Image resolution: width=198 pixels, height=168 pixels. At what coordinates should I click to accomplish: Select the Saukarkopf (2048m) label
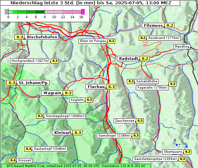pyautogui.click(x=50, y=149)
